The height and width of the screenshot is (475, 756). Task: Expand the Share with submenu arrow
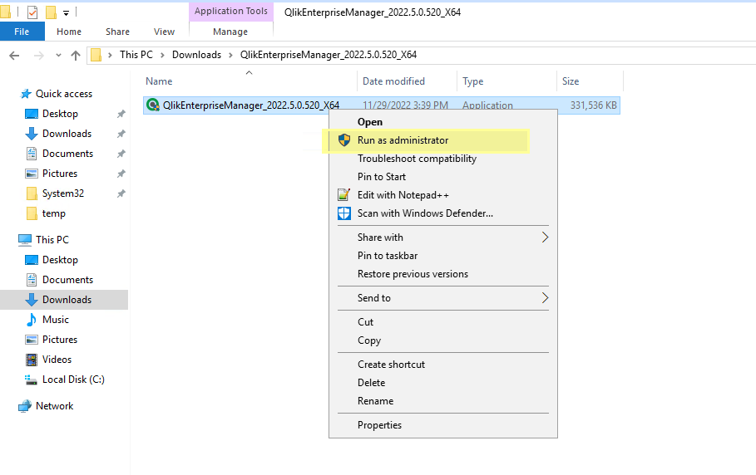pyautogui.click(x=545, y=237)
